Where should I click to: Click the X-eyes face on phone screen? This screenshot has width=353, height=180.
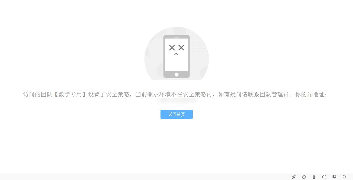(x=177, y=49)
